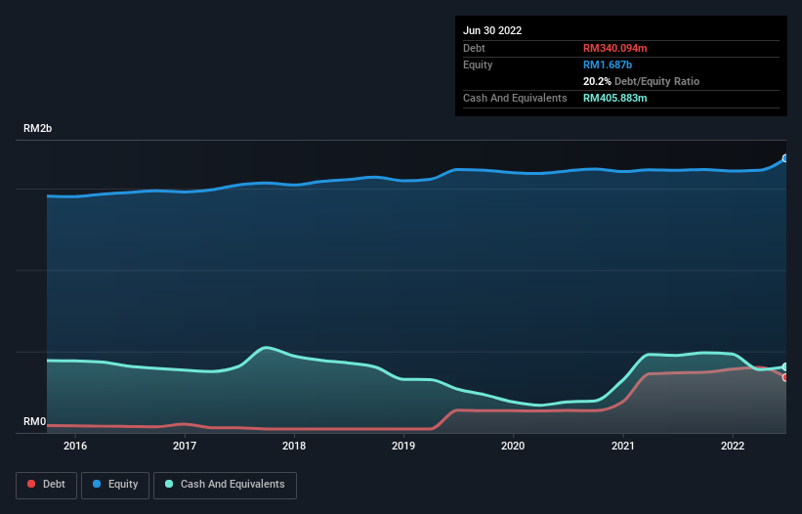Click the RM340.094m debt value

(614, 48)
